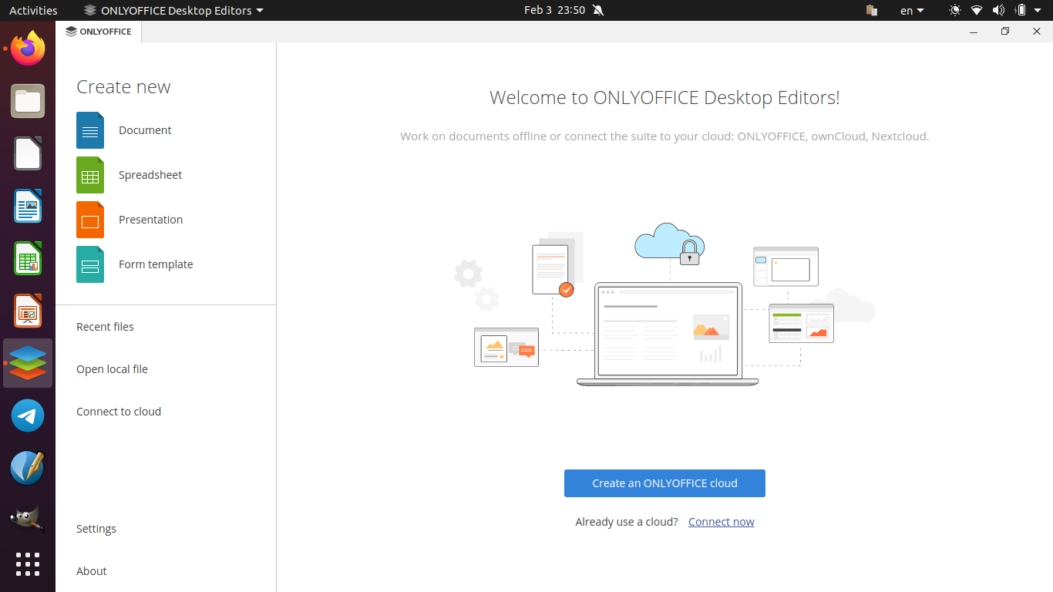Click the volume icon in top bar
Screen dimensions: 1053x592
point(998,10)
